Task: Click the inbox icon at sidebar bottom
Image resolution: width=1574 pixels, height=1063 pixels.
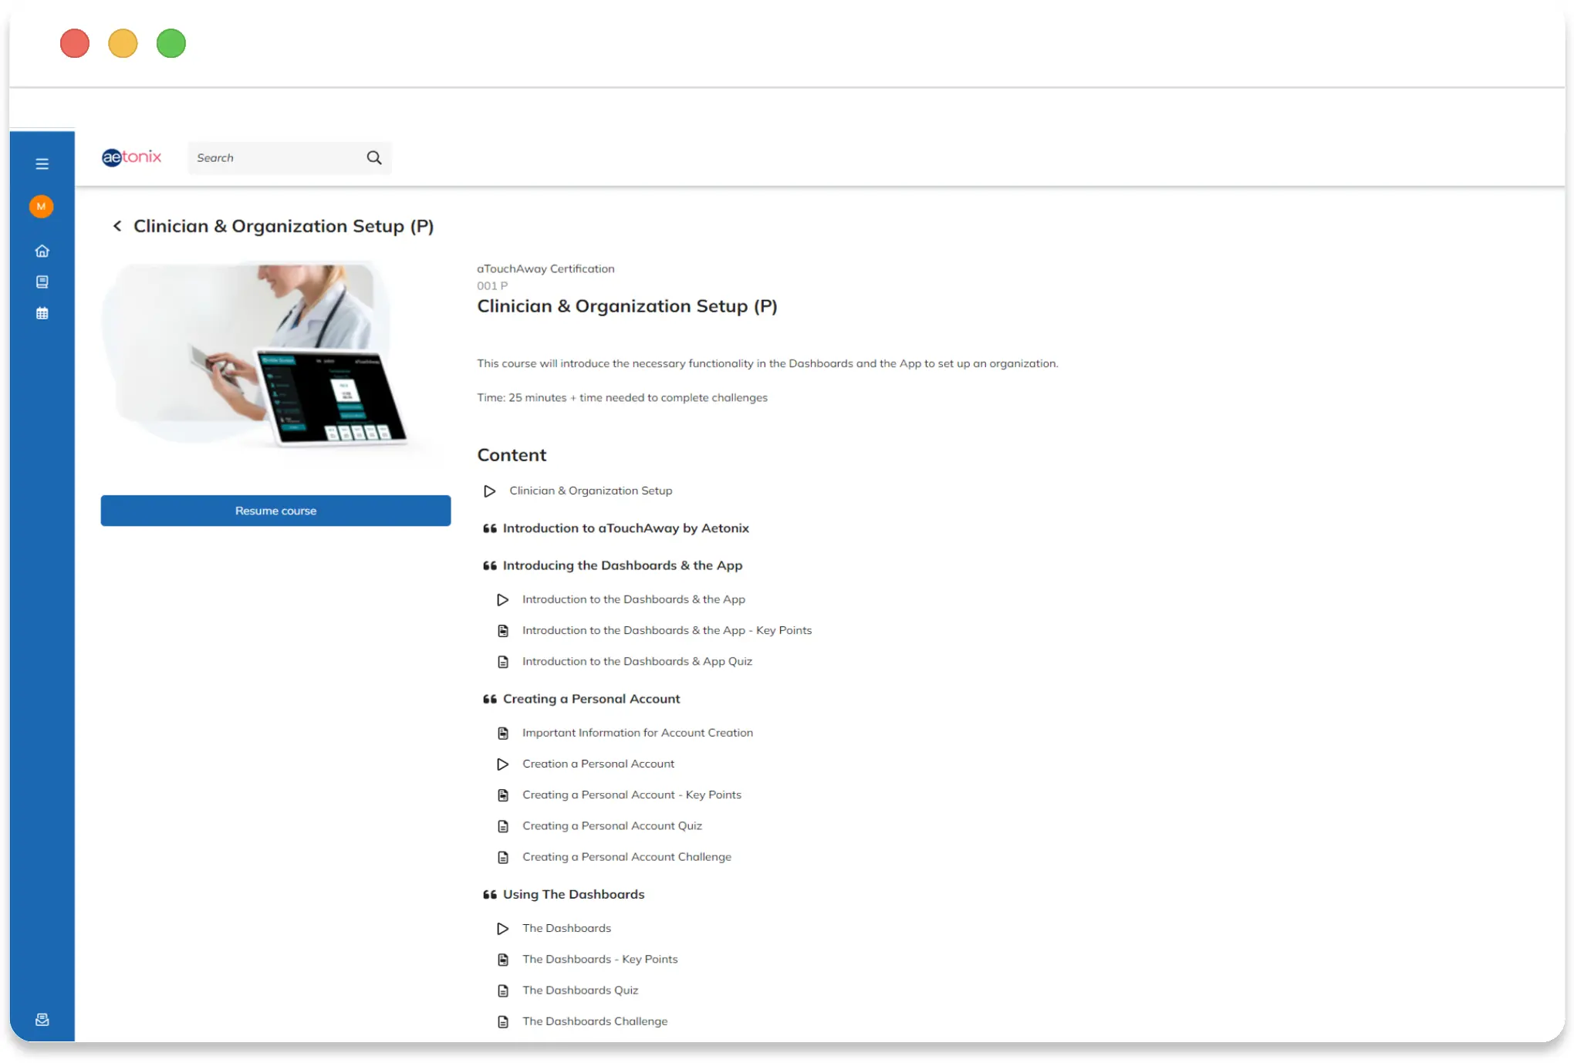Action: 42,1019
